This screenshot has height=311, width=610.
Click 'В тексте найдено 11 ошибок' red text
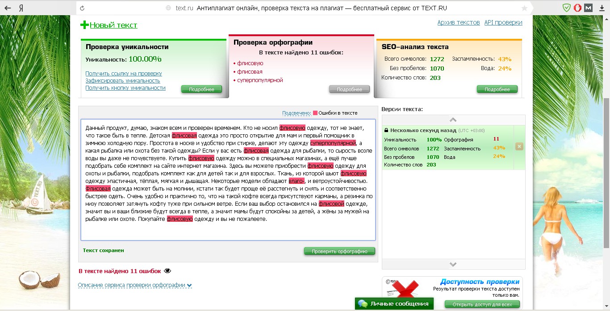click(120, 271)
